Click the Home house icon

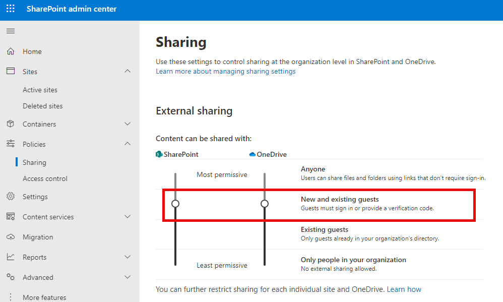[11, 51]
